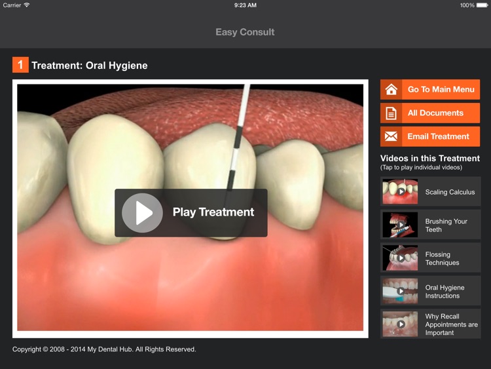Select Go To Main Menu label
The height and width of the screenshot is (369, 491).
[441, 90]
